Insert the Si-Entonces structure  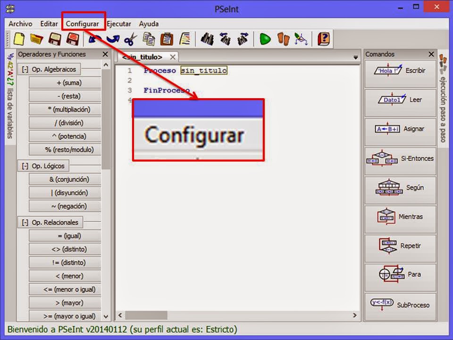400,161
